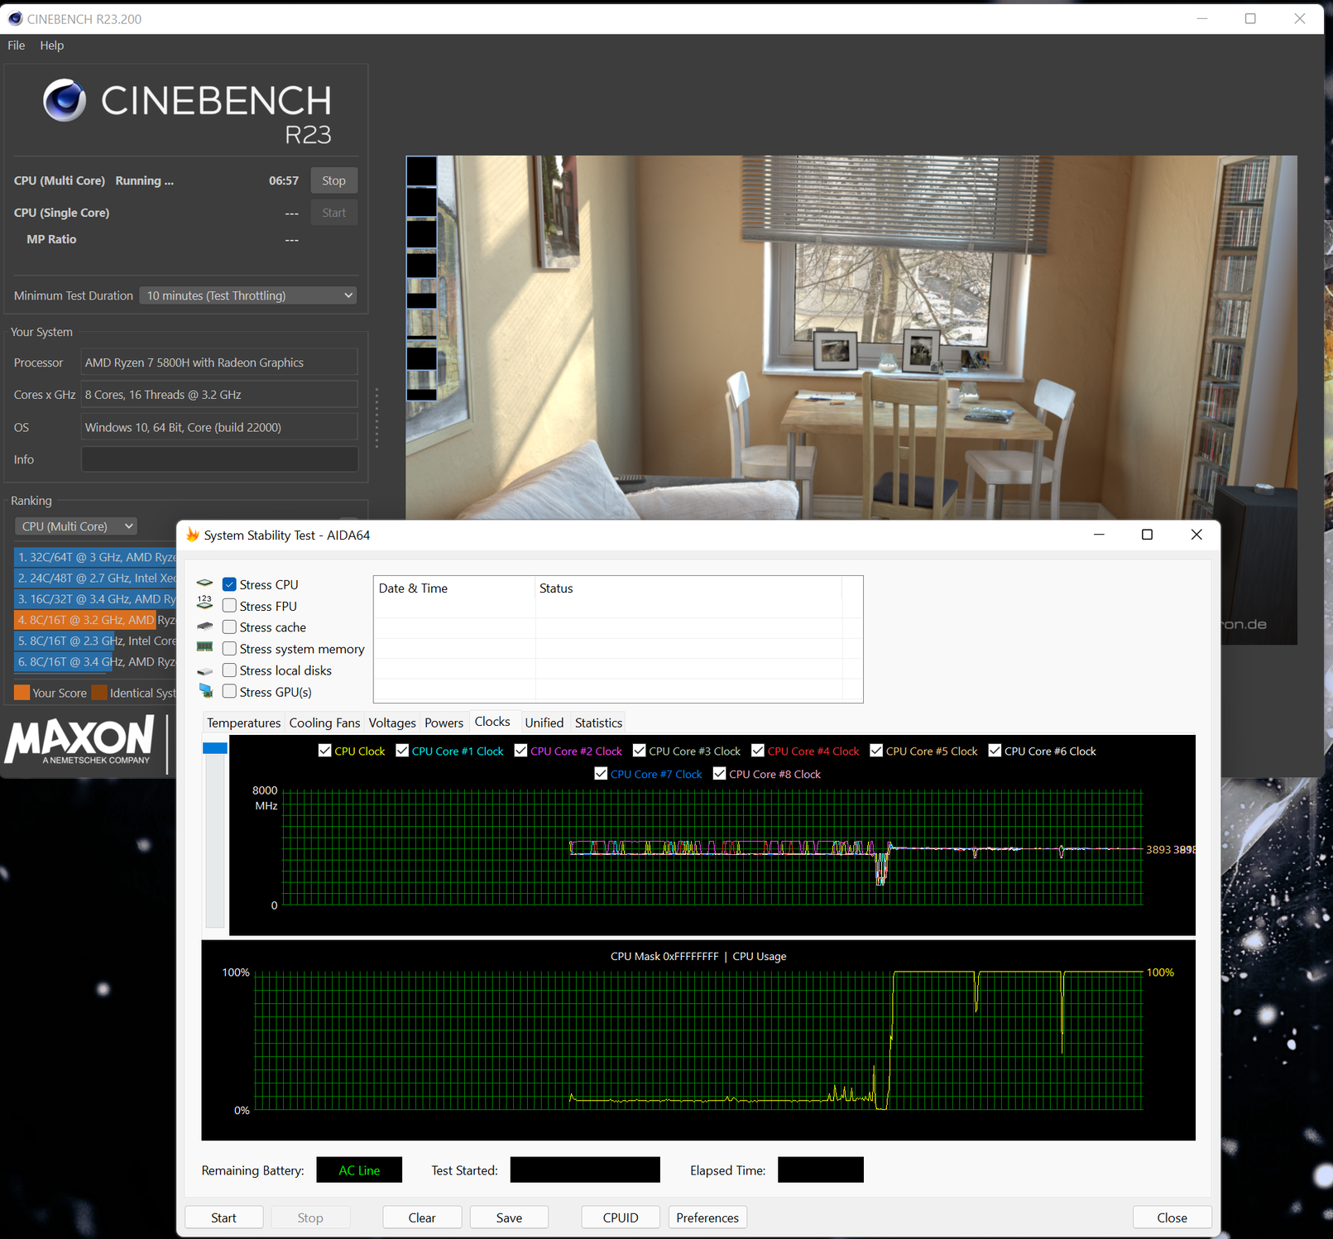Uncheck the CPU Clock graph checkbox
This screenshot has width=1333, height=1239.
click(x=325, y=751)
